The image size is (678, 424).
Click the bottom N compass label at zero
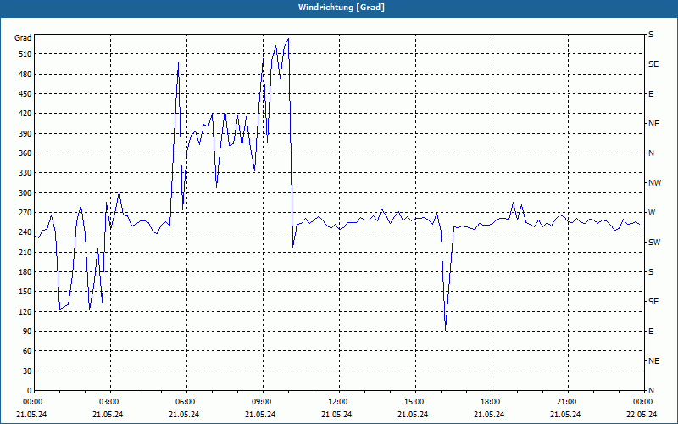[x=651, y=391]
